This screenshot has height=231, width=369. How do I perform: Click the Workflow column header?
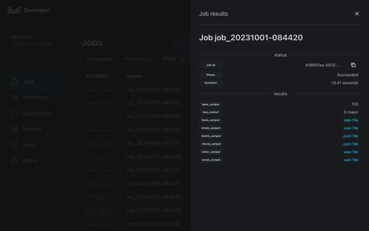[x=97, y=76]
